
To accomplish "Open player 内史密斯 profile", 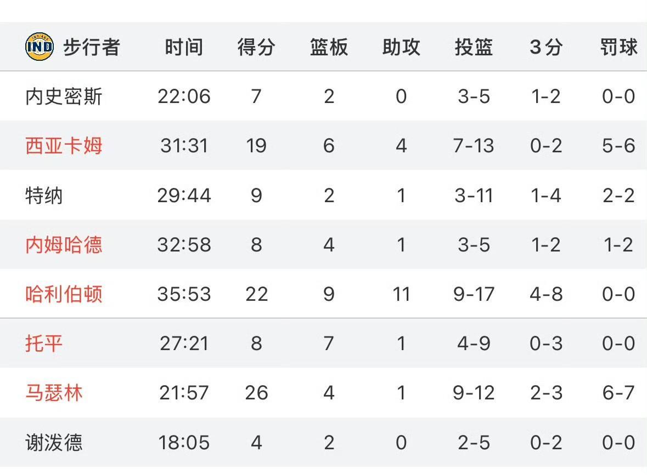I will pos(64,96).
